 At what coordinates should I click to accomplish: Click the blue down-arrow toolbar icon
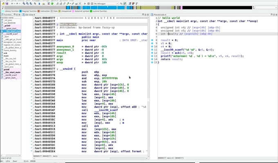[39, 4]
